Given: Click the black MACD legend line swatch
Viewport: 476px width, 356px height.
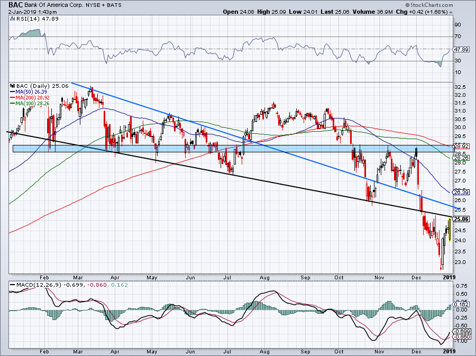Looking at the screenshot, I should click(x=13, y=285).
